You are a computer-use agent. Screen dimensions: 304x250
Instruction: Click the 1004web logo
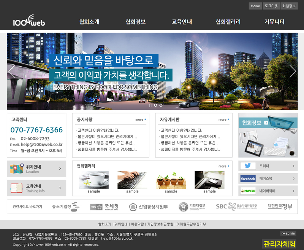29,21
